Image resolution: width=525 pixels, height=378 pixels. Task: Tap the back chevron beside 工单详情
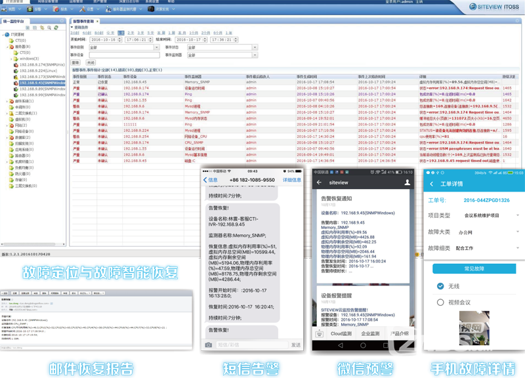click(432, 184)
